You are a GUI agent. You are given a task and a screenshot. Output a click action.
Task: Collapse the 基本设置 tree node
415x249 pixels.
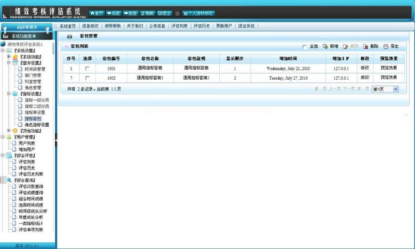9,63
